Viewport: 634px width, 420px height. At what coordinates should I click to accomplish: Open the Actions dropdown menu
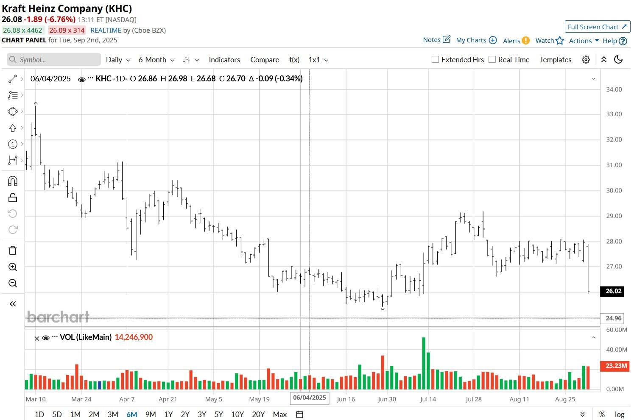click(584, 41)
